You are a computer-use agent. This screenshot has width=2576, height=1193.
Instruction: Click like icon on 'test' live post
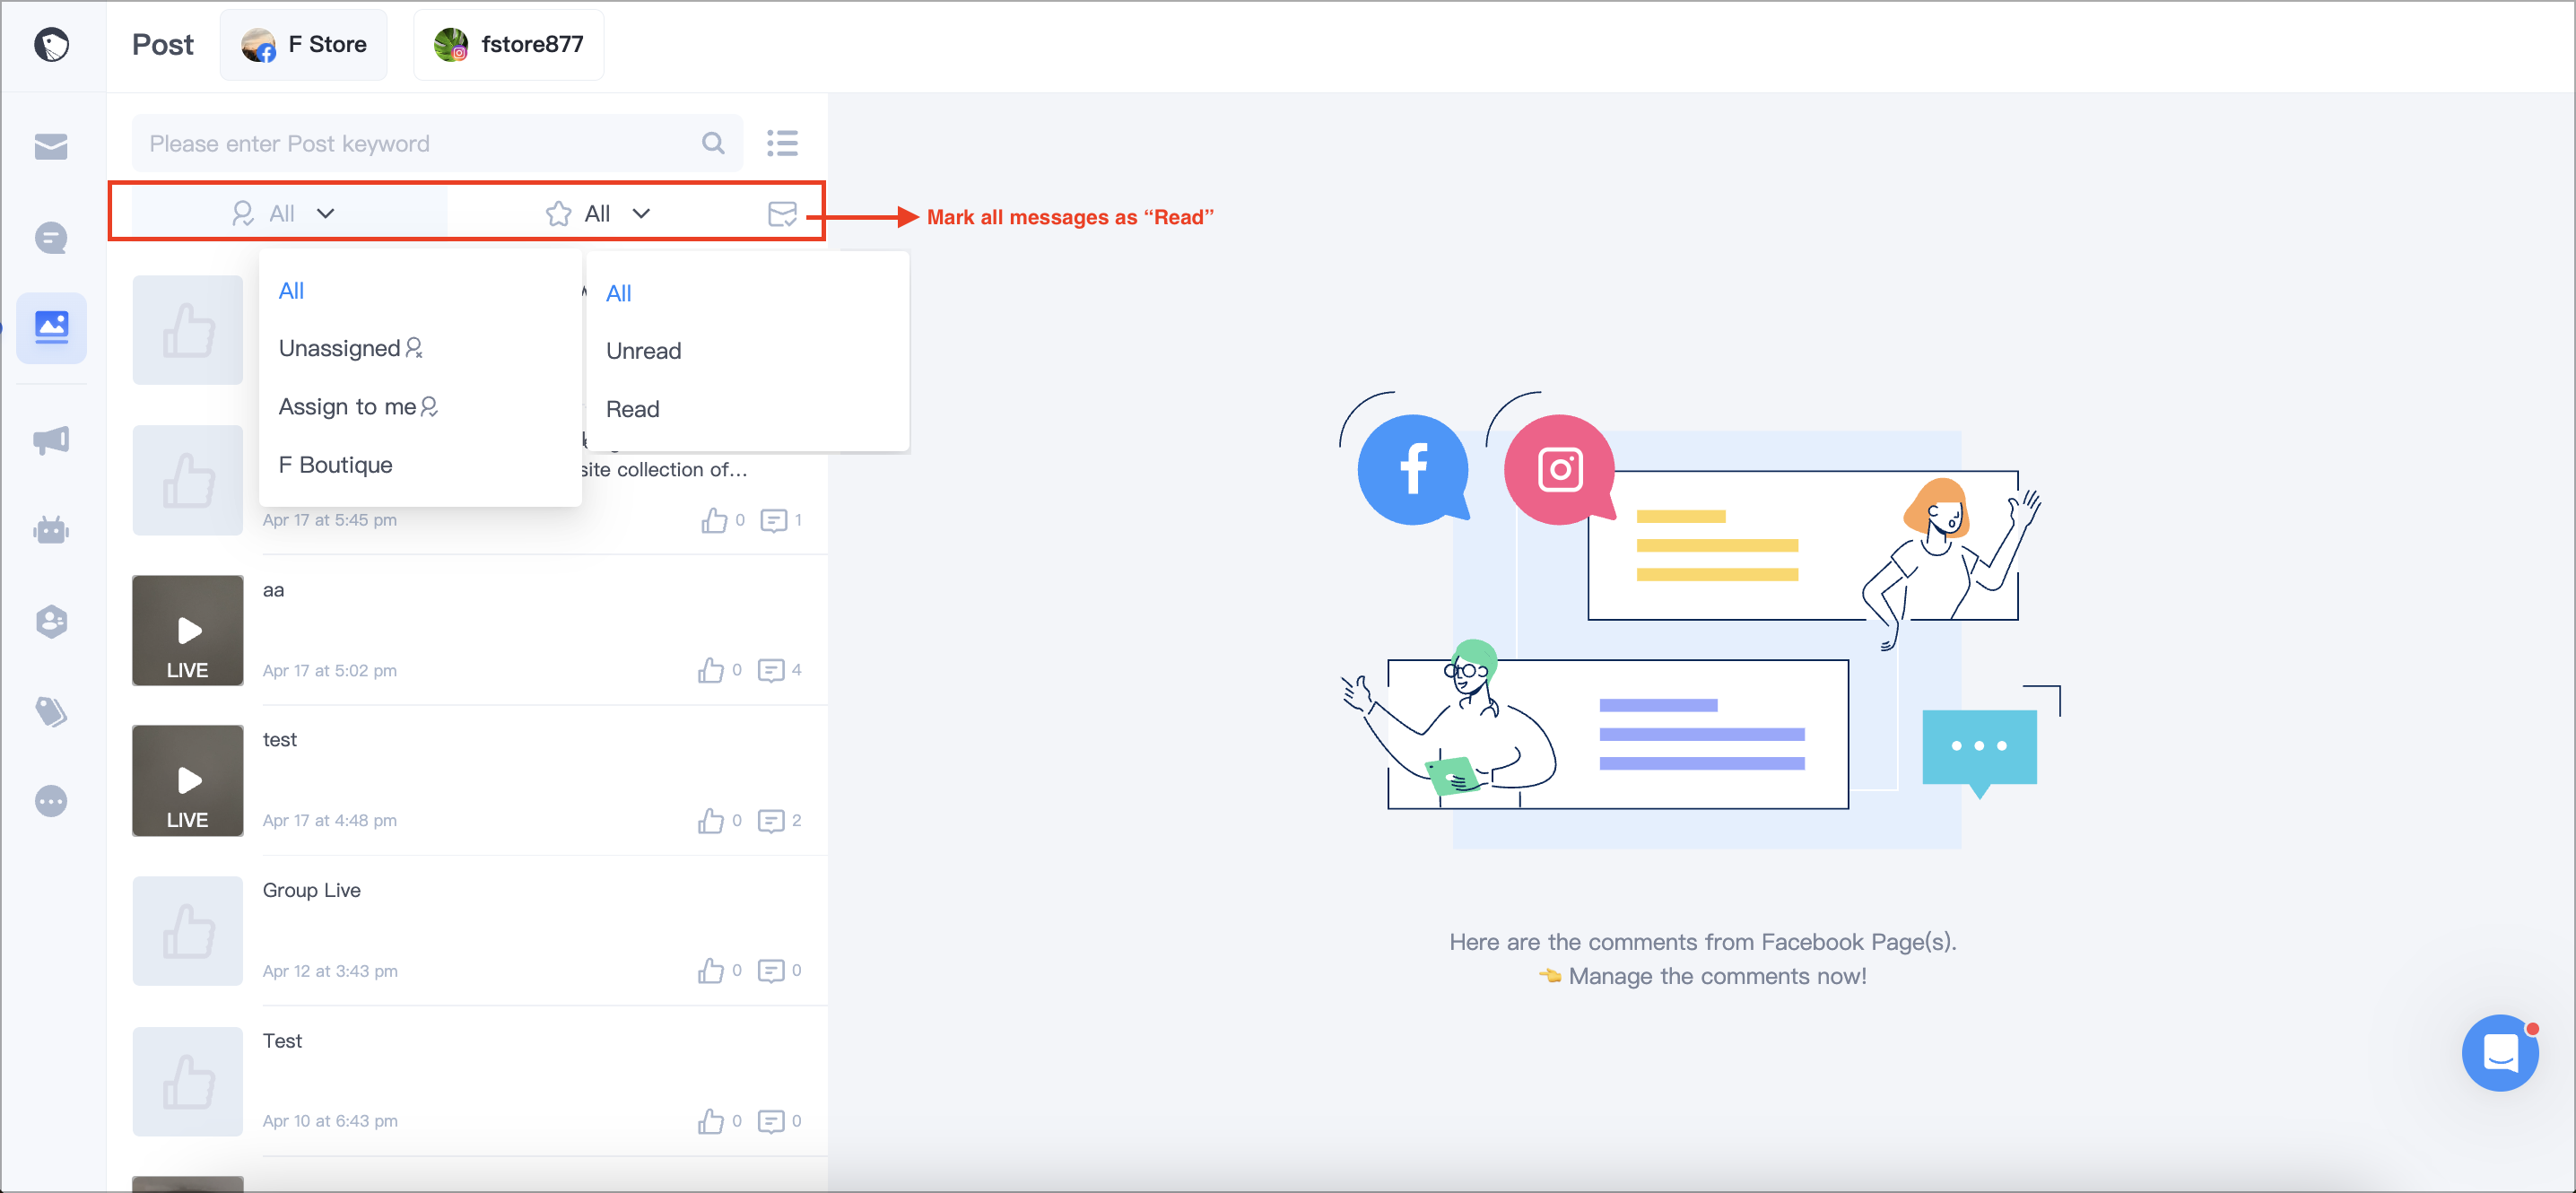click(711, 821)
